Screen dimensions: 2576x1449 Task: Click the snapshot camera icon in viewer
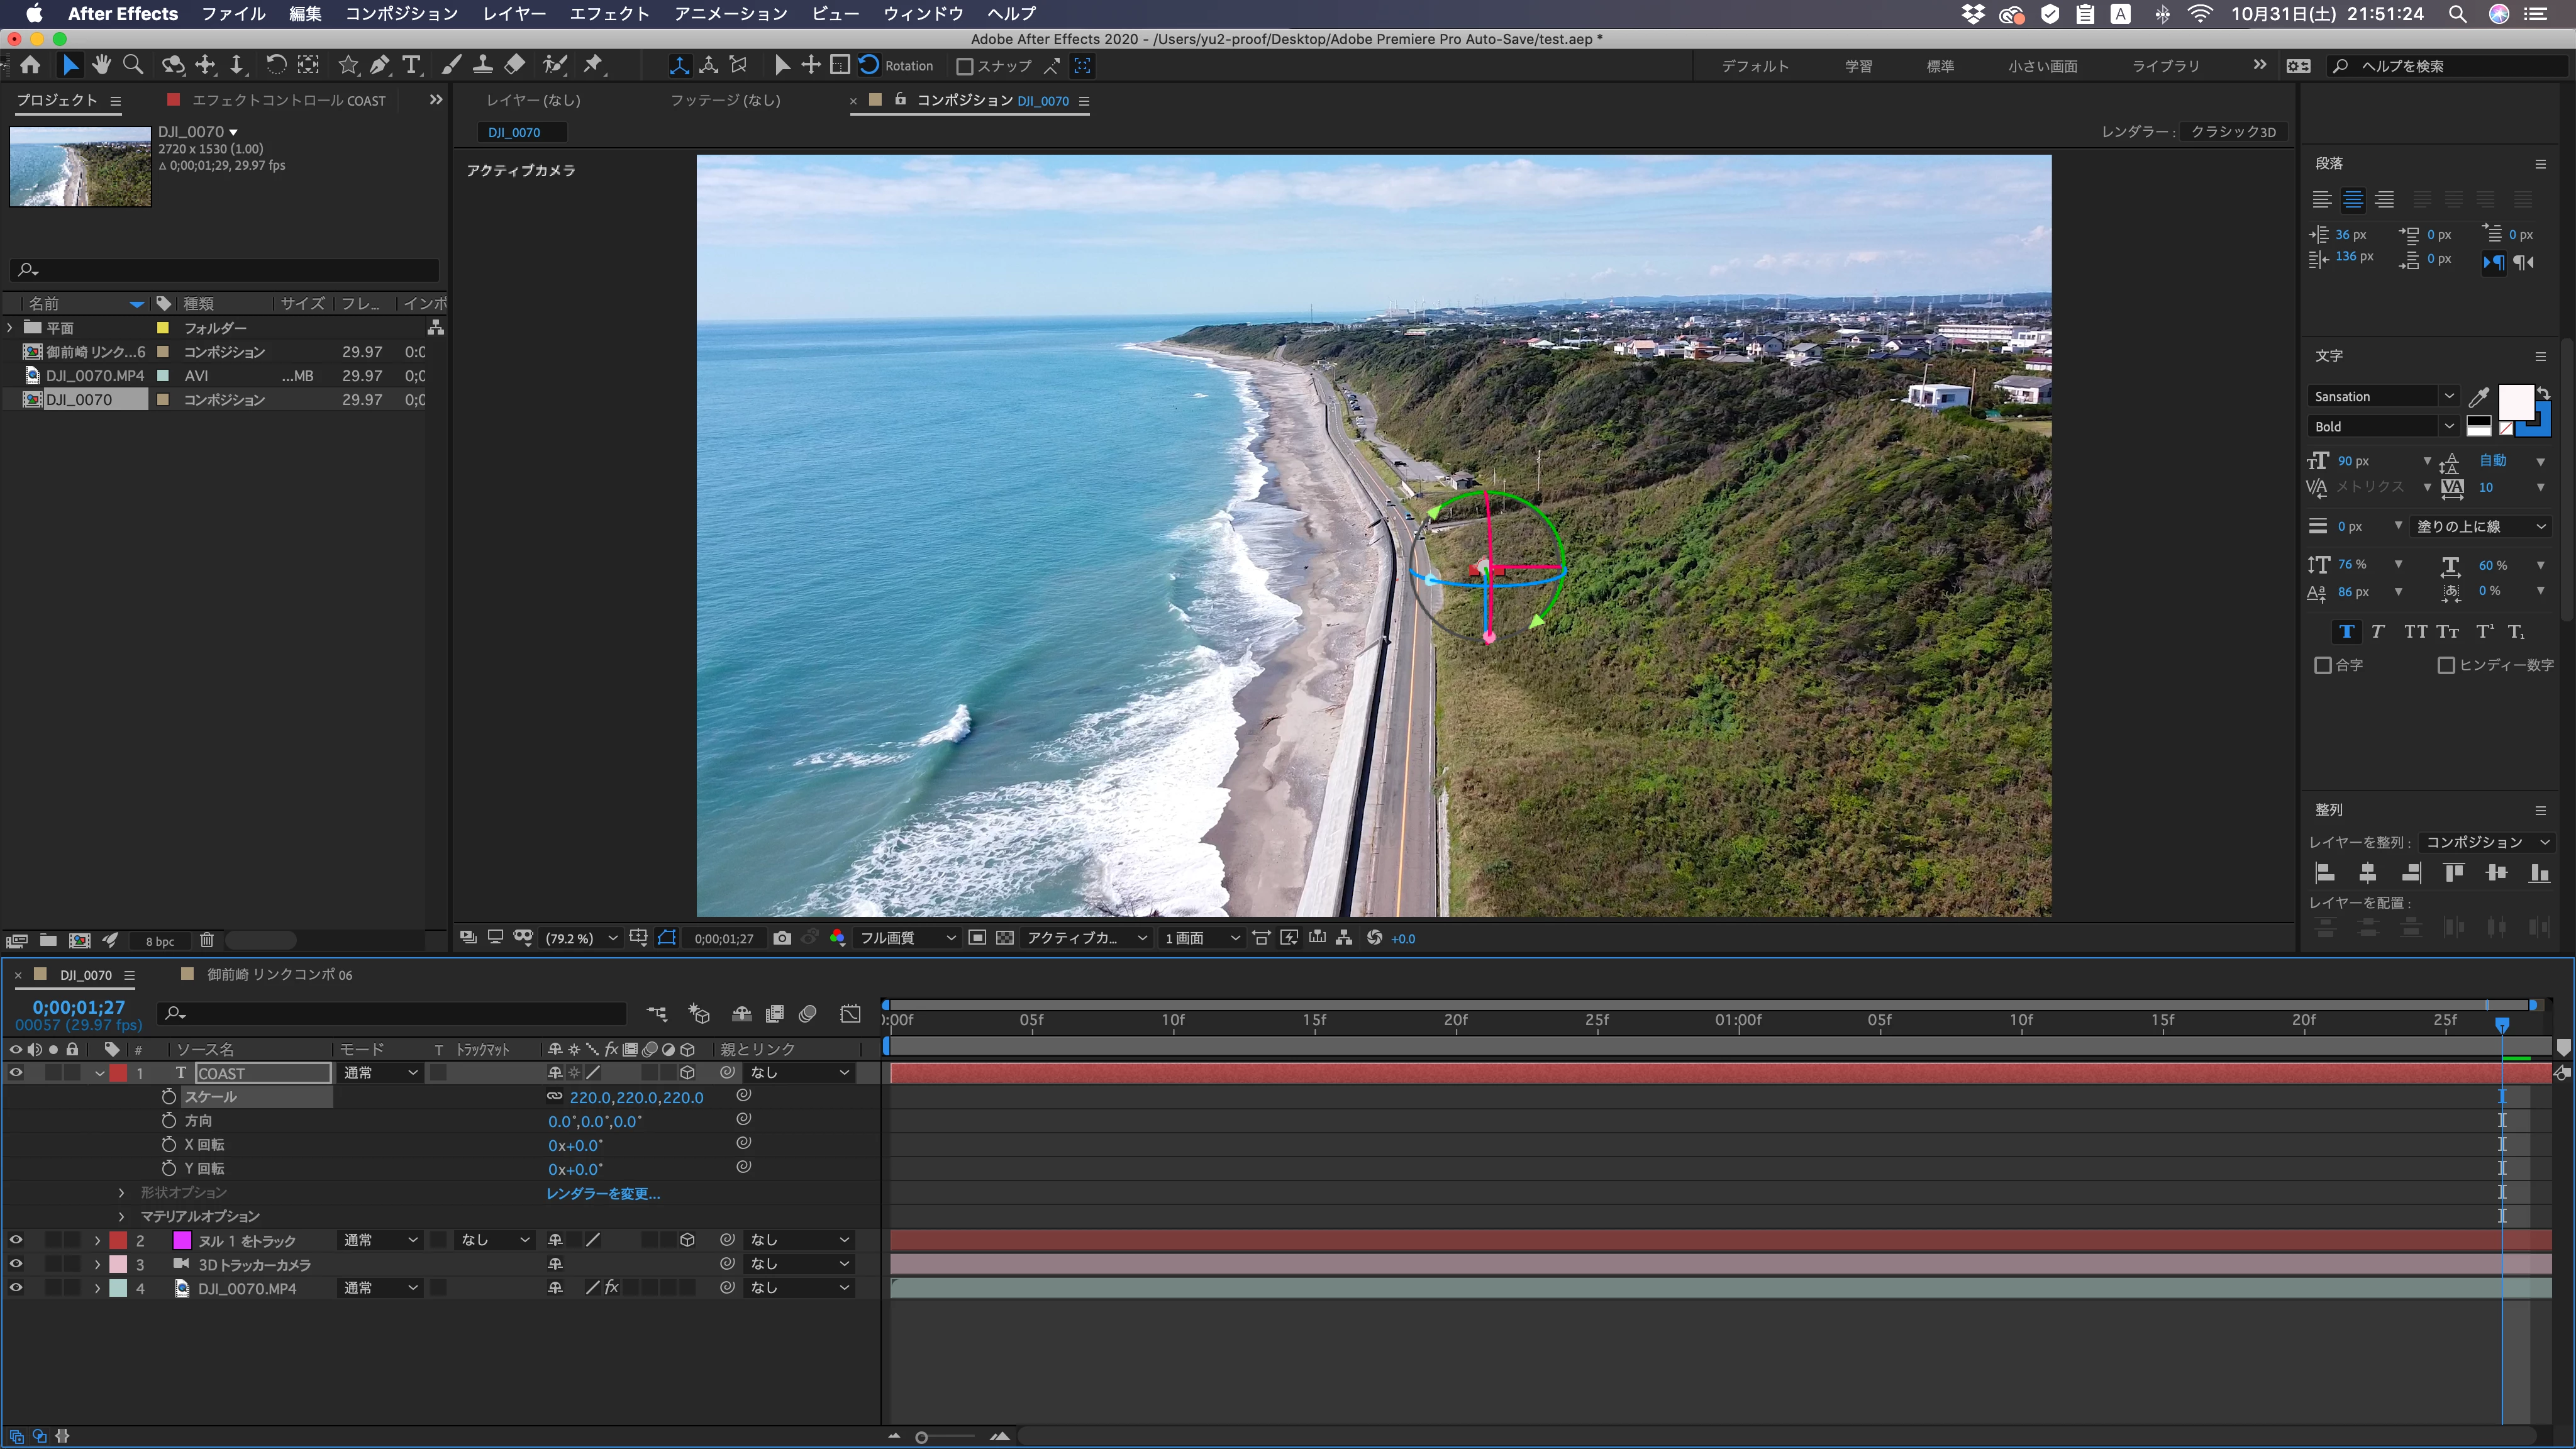tap(782, 938)
